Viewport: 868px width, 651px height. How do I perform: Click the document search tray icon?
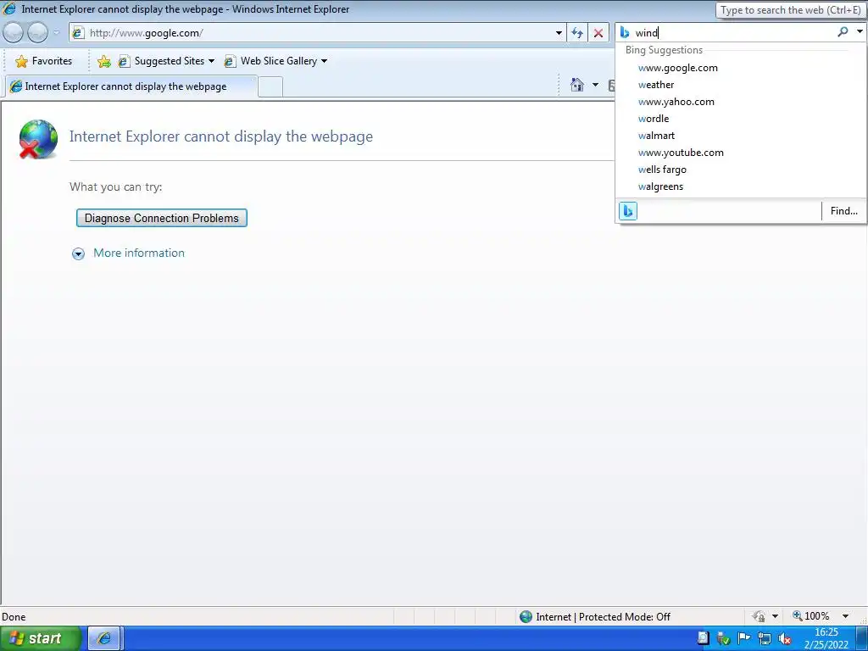[x=703, y=638]
